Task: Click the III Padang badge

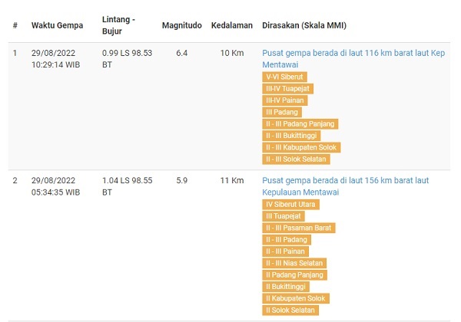Action: pos(282,112)
